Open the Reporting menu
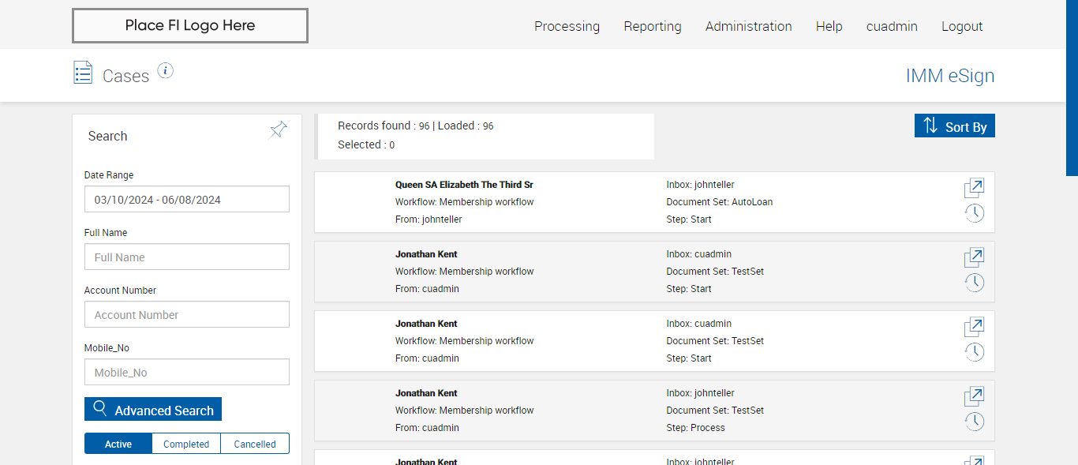 653,26
